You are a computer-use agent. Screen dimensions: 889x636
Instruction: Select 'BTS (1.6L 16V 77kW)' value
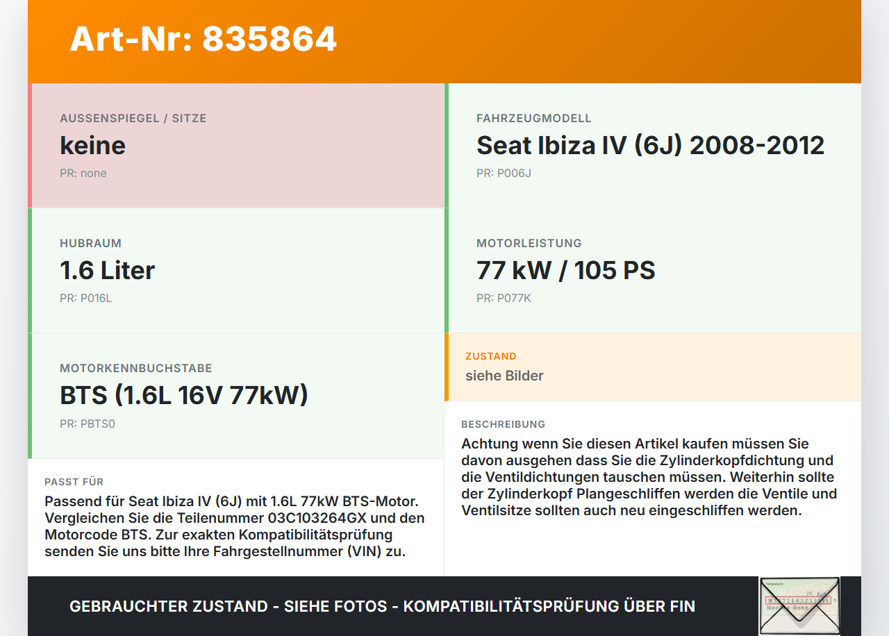click(x=184, y=395)
